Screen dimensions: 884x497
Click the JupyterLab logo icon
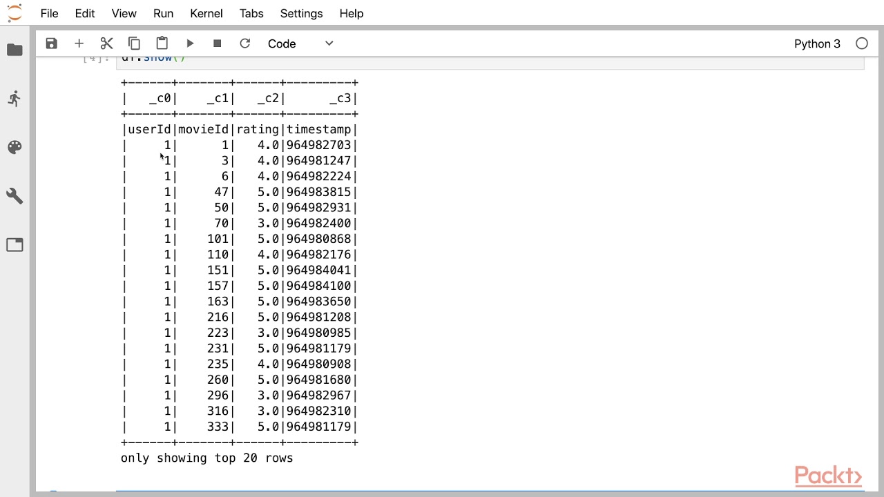(x=15, y=13)
